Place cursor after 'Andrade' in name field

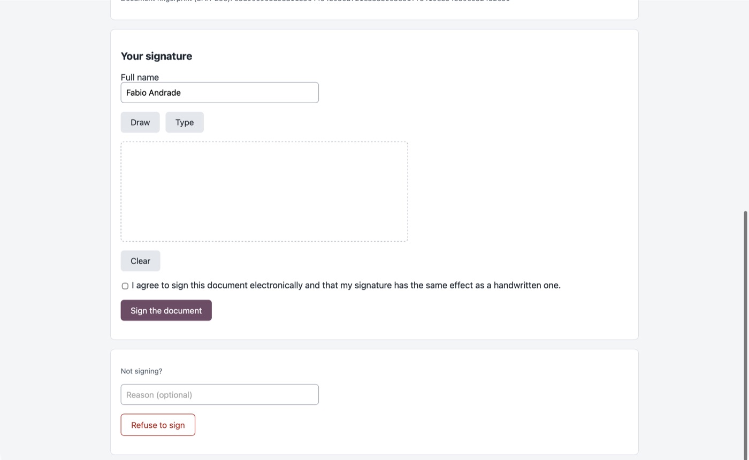[x=182, y=93]
